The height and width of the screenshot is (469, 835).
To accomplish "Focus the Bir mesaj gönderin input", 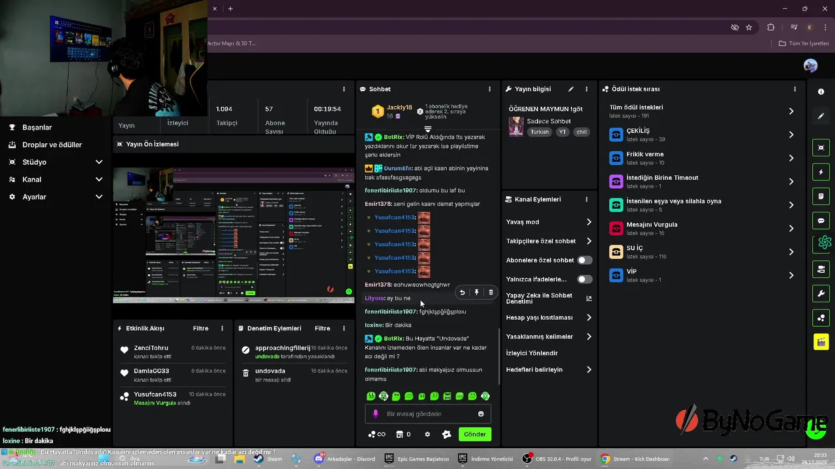I will (428, 414).
